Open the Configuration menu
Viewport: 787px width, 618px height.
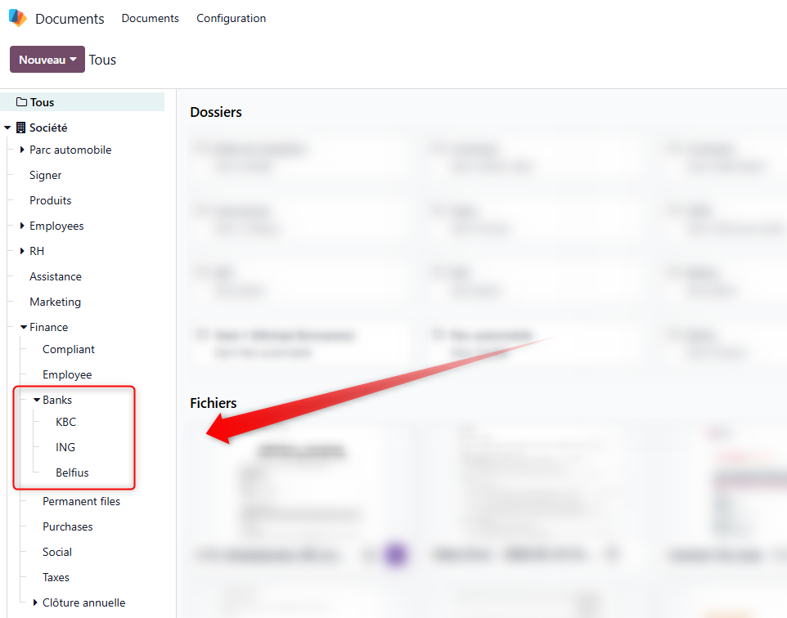[231, 18]
